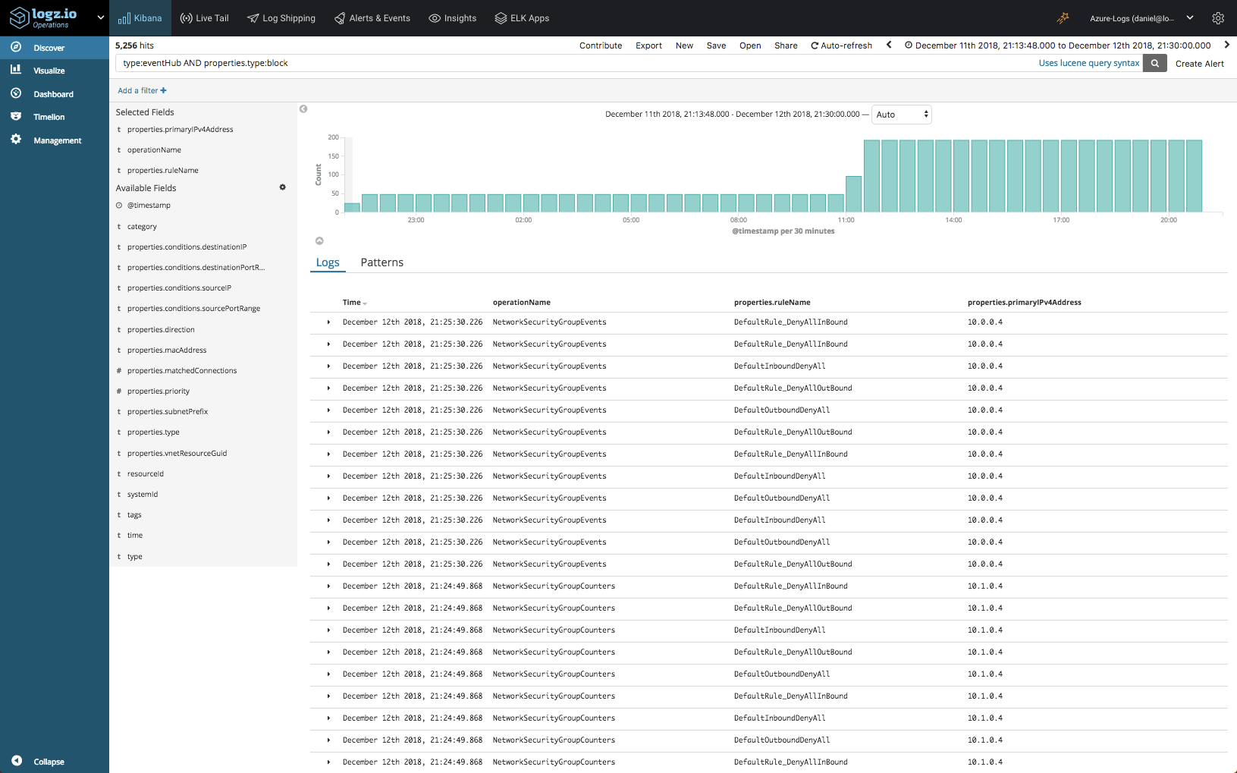
Task: Click Create Alert
Action: click(1199, 64)
